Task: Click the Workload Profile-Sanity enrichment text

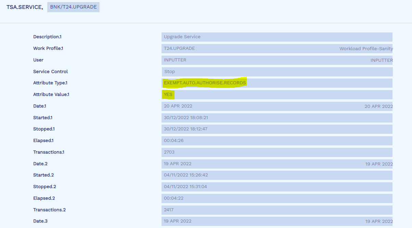Action: click(366, 49)
